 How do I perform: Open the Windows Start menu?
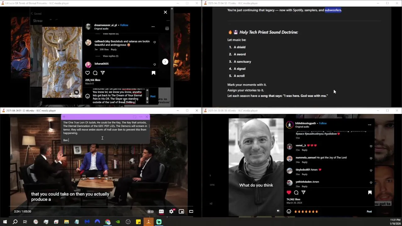click(x=5, y=222)
